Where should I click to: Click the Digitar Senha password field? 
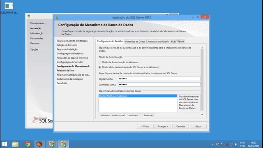tap(159, 79)
